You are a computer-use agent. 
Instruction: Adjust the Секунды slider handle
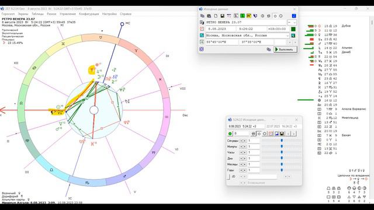point(282,141)
